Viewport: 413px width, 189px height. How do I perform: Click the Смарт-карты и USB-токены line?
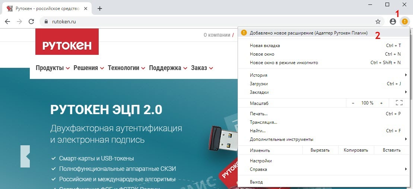coord(96,159)
